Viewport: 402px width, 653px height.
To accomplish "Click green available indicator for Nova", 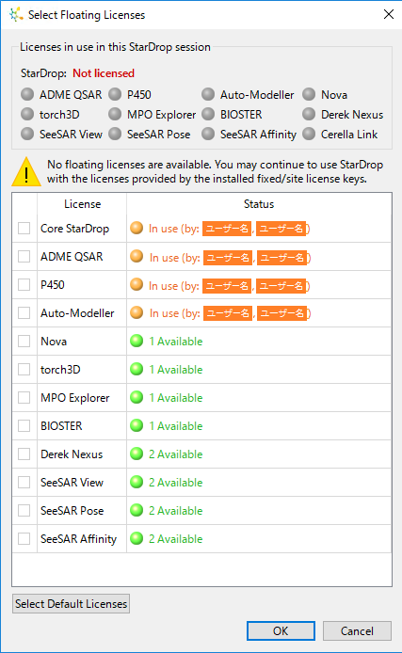I will [x=137, y=341].
